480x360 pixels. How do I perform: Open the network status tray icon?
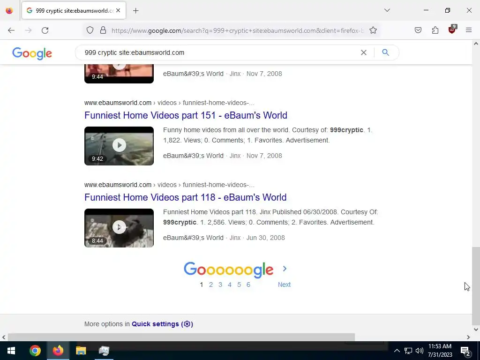click(x=408, y=351)
